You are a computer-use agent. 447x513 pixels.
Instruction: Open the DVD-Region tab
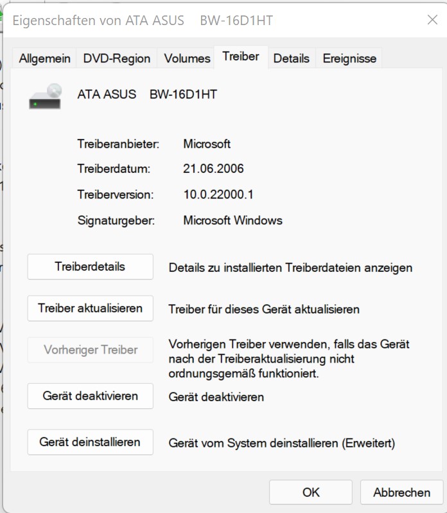[x=117, y=59]
